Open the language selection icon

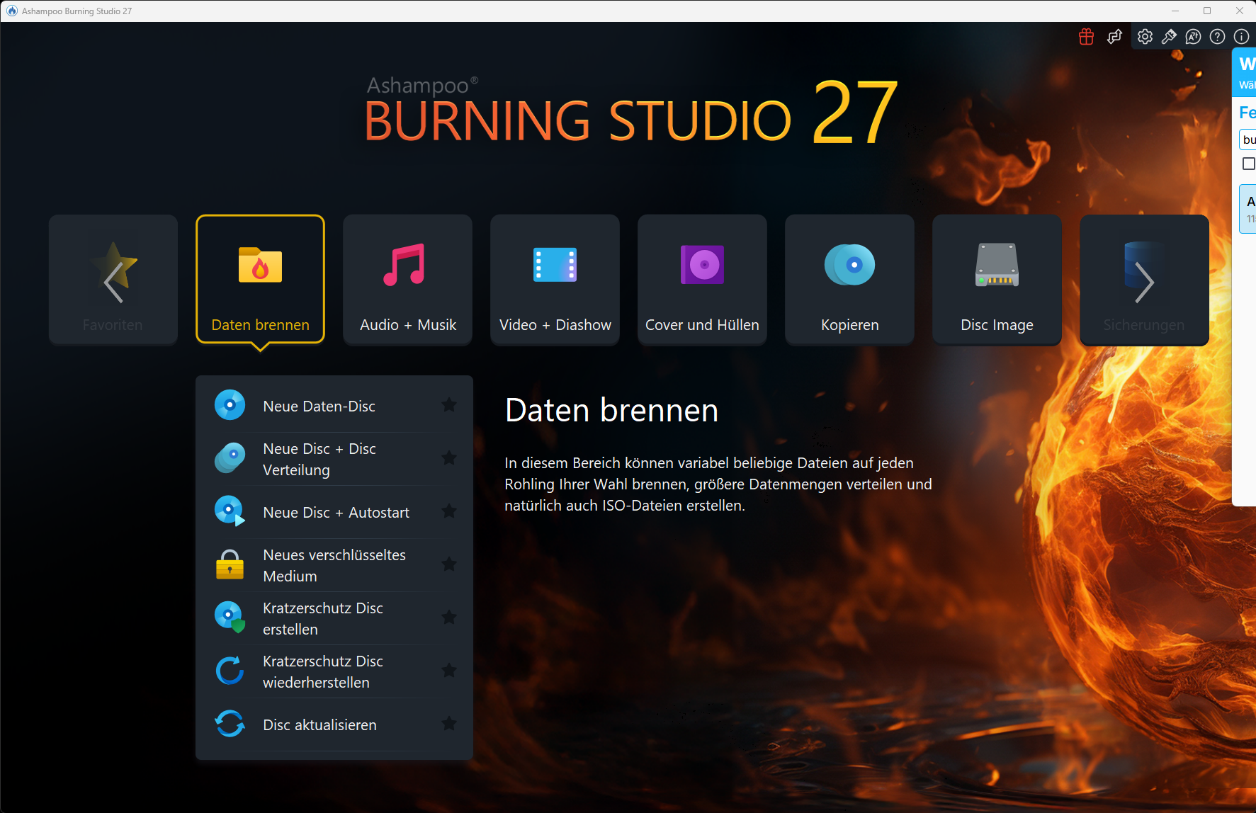click(1193, 37)
